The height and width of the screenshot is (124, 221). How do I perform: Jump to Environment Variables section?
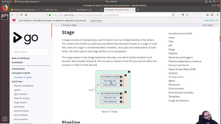[181, 93]
